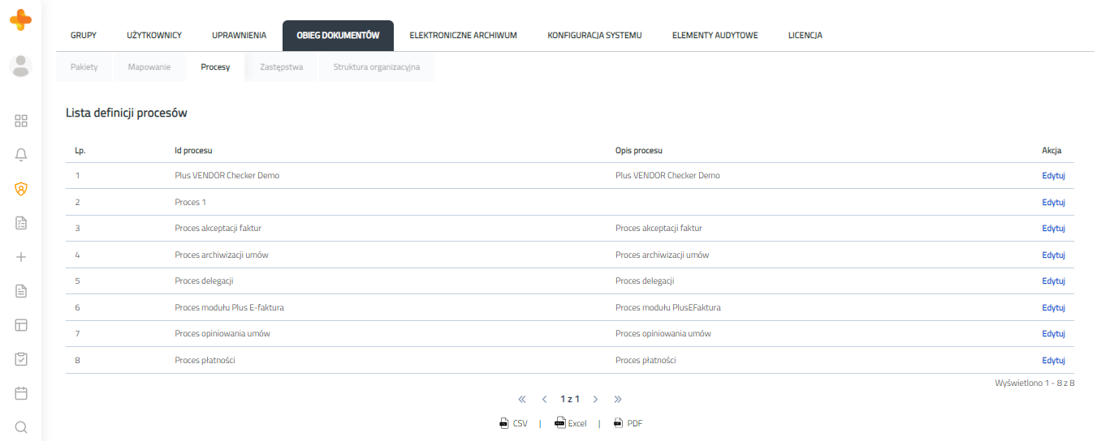Open ELEKTRONICZNE ARCHIWUM tab
Image resolution: width=1101 pixels, height=441 pixels.
tap(463, 36)
